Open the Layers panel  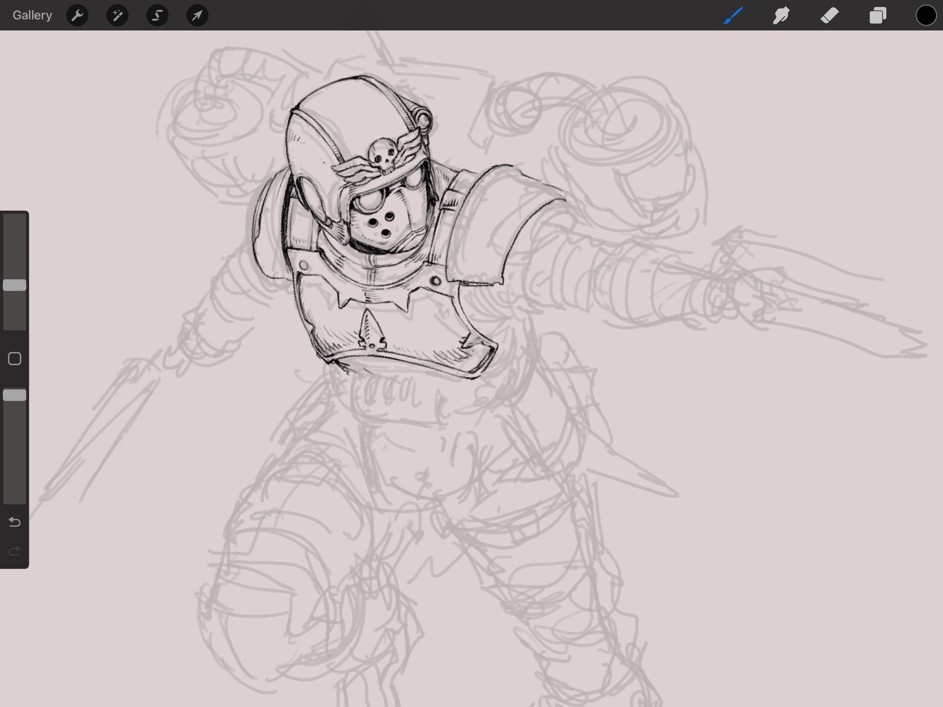877,15
